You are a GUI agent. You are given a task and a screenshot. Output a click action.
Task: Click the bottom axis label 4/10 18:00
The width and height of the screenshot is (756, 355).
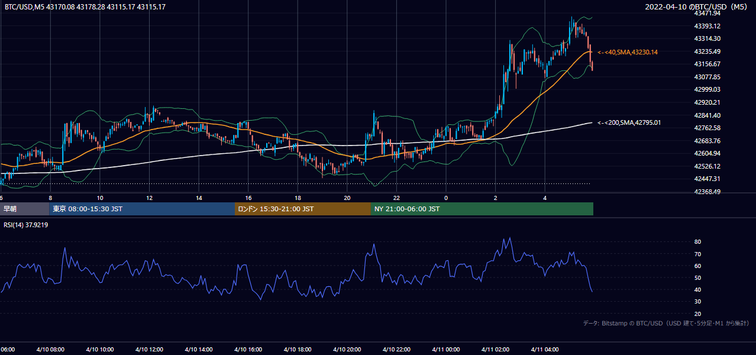tap(298, 350)
